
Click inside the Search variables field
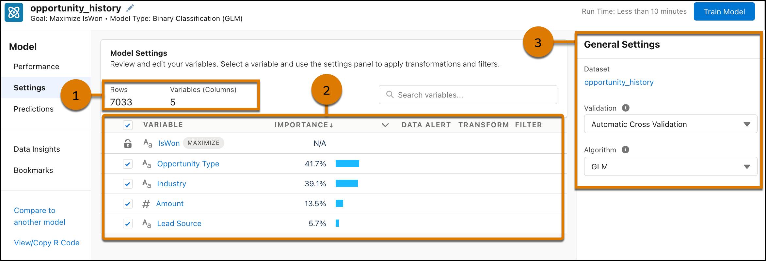coord(457,94)
